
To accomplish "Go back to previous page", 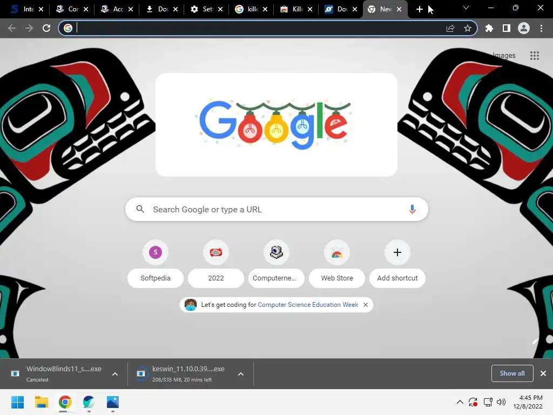I will [12, 28].
